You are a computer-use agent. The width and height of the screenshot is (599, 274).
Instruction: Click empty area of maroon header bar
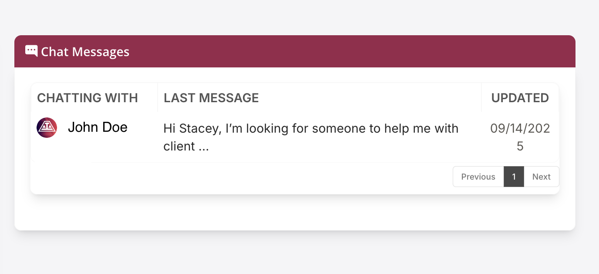pos(348,51)
